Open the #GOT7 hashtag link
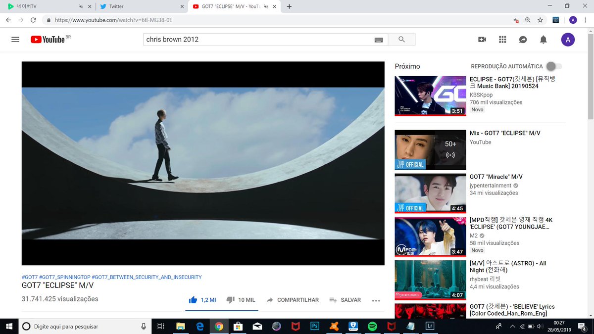This screenshot has width=594, height=334. (x=30, y=277)
